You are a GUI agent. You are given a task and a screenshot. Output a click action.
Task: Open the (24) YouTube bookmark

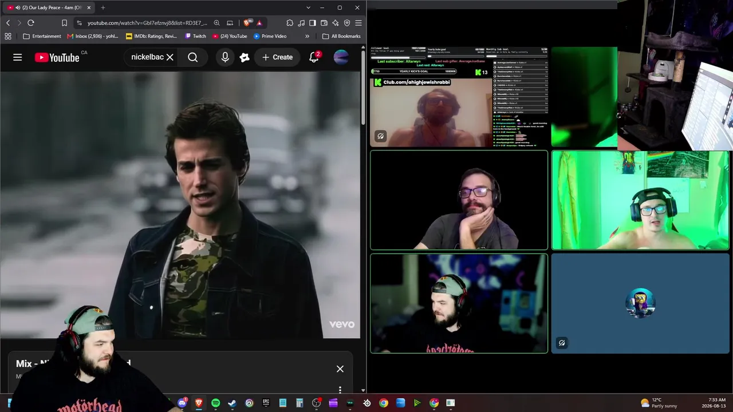[230, 36]
